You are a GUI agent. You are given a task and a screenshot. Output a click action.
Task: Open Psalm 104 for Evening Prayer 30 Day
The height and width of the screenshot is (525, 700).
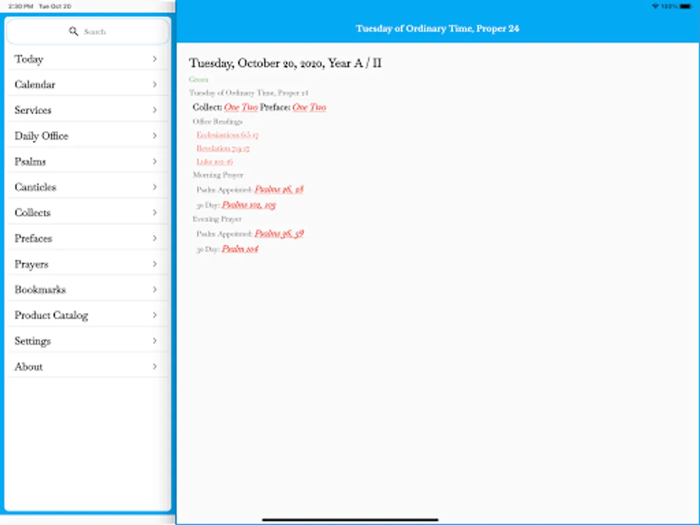(239, 249)
